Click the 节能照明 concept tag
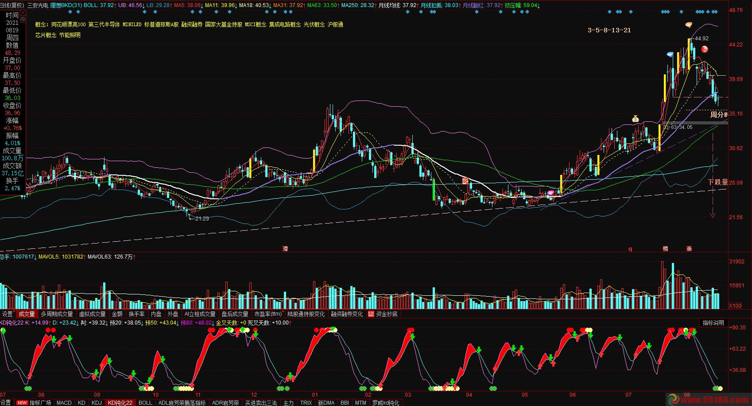The height and width of the screenshot is (406, 752). tap(70, 35)
